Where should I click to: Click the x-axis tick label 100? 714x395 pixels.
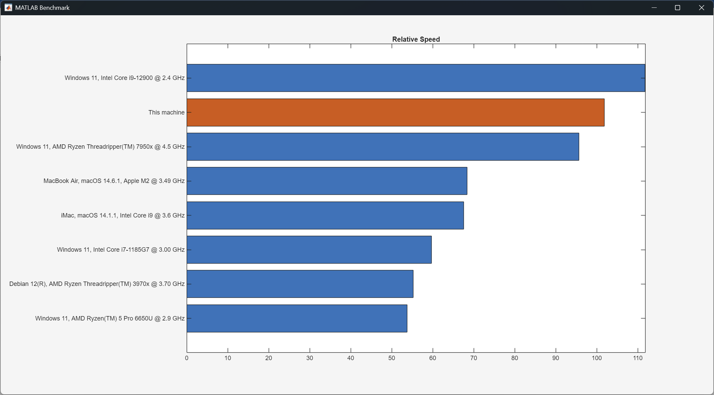click(596, 358)
